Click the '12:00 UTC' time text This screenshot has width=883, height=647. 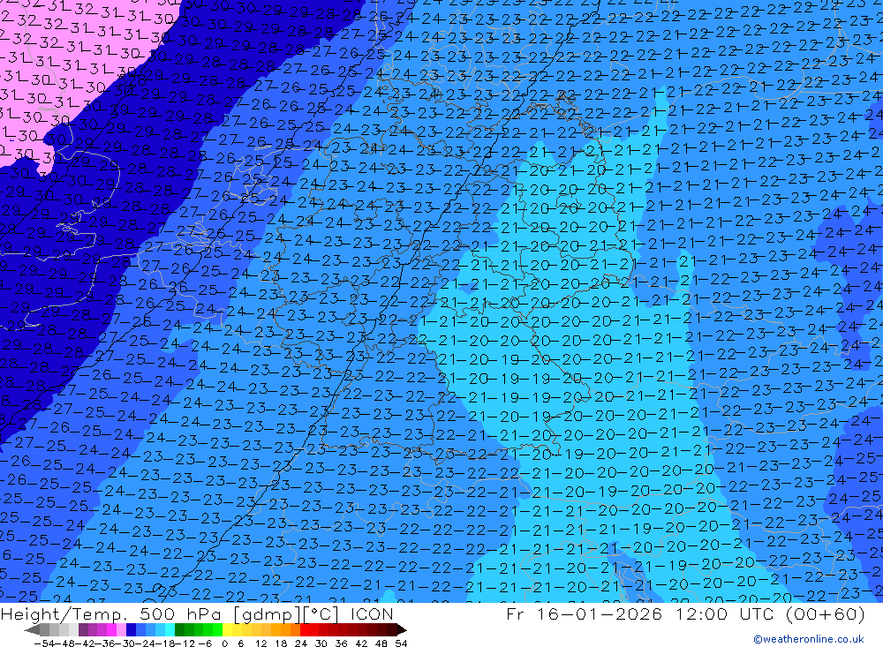726,613
